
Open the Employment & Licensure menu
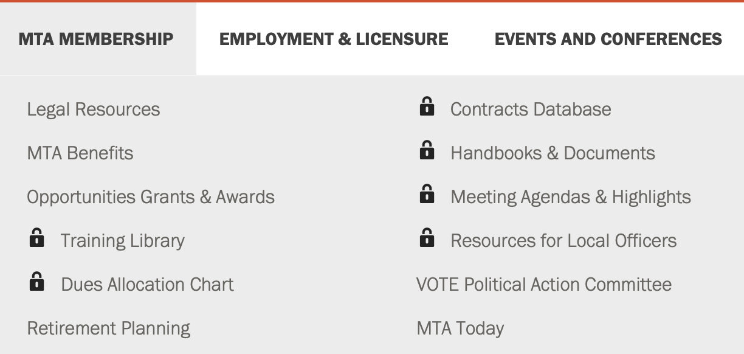tap(334, 39)
